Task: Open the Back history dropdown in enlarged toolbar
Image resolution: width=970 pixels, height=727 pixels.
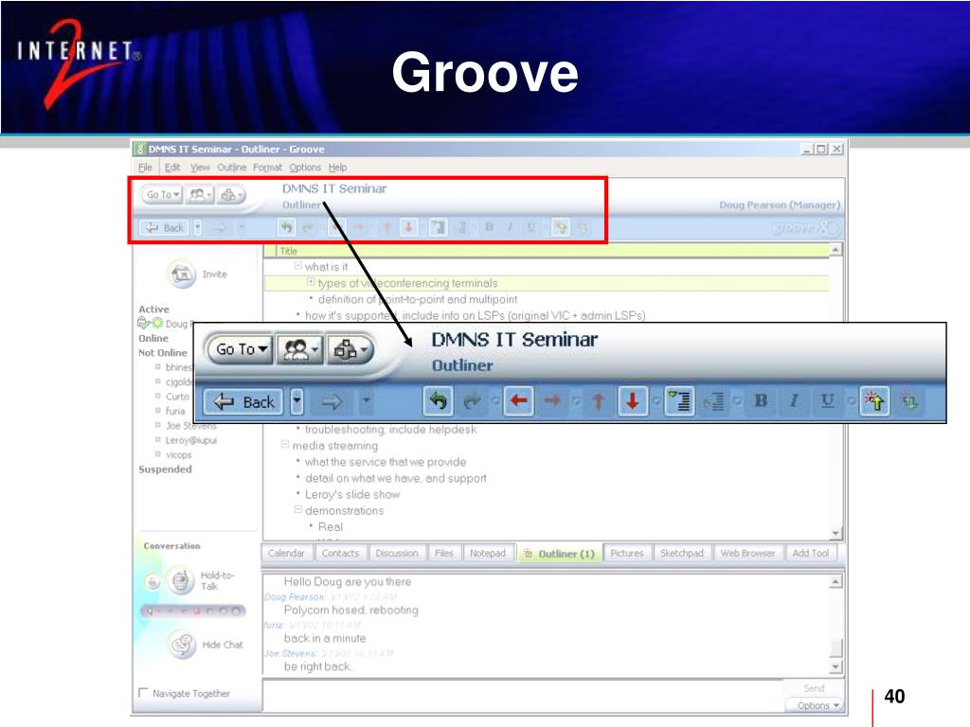Action: pos(296,402)
